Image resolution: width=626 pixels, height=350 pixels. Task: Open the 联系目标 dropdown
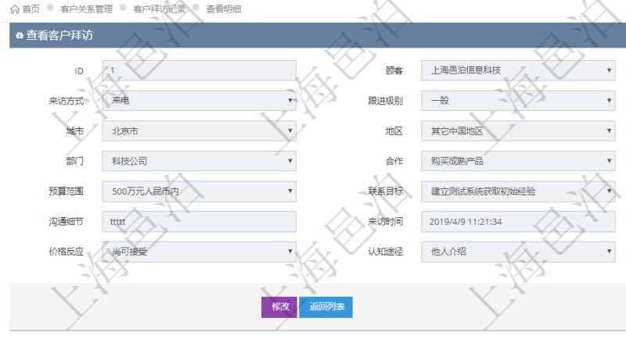pyautogui.click(x=518, y=191)
